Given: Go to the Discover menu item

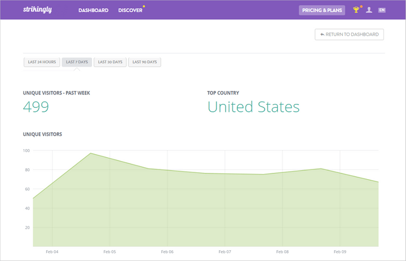Looking at the screenshot, I should click(x=130, y=10).
